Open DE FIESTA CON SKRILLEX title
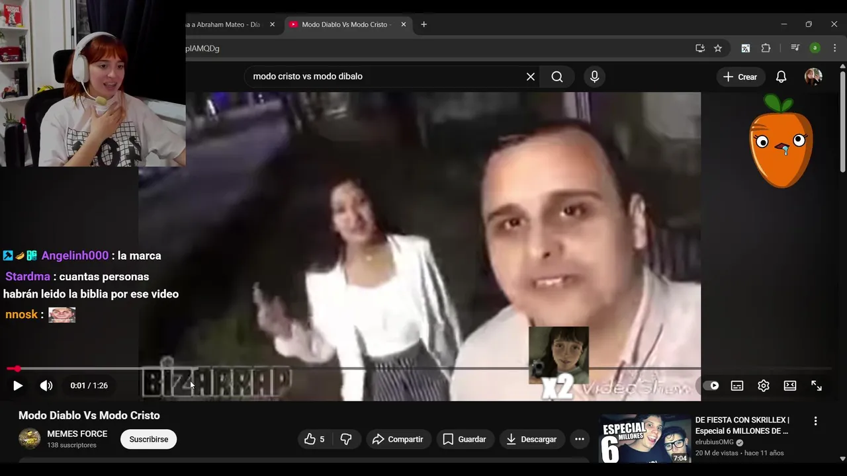847x476 pixels. [x=742, y=425]
